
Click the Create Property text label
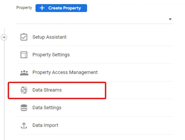65,8
